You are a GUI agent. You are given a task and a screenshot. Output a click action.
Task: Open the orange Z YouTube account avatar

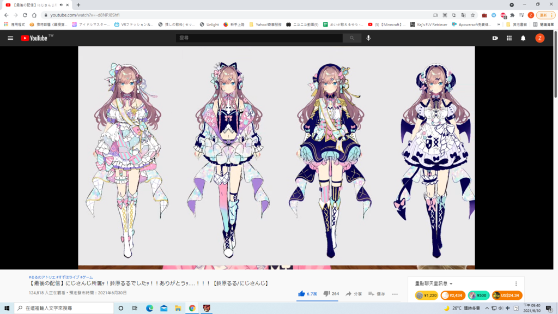pyautogui.click(x=540, y=38)
